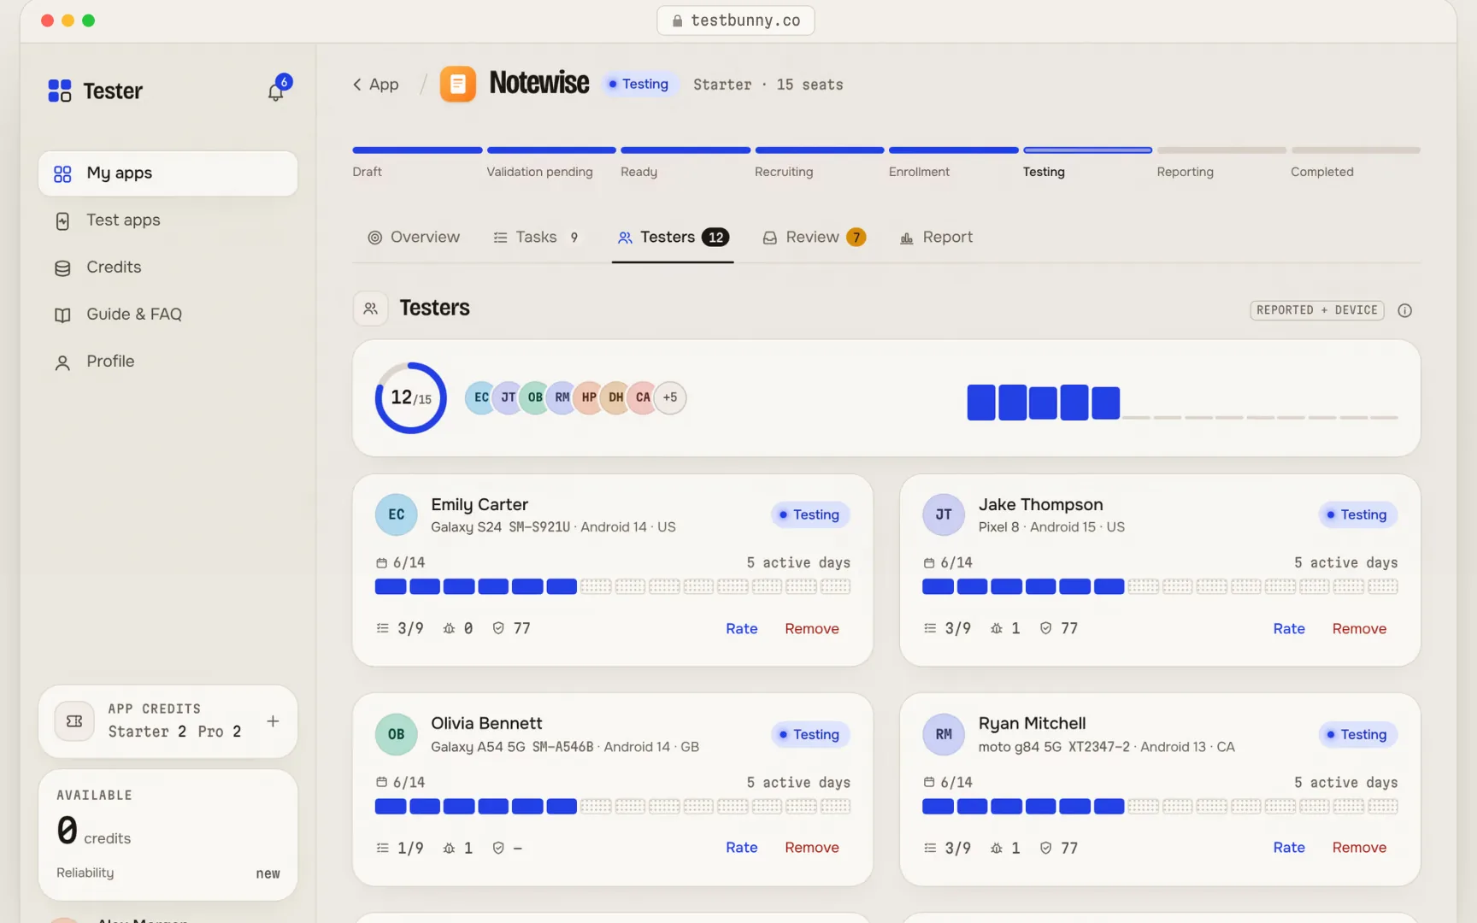
Task: Click the Testing status badge beside Notewise
Action: tap(639, 84)
